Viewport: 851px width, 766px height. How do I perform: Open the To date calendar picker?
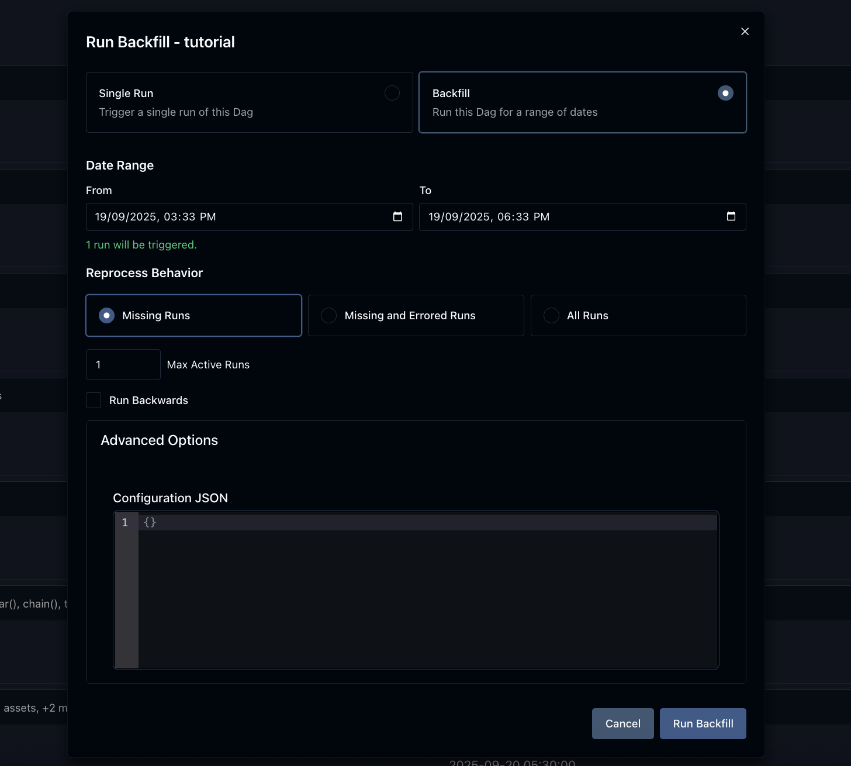click(x=731, y=216)
